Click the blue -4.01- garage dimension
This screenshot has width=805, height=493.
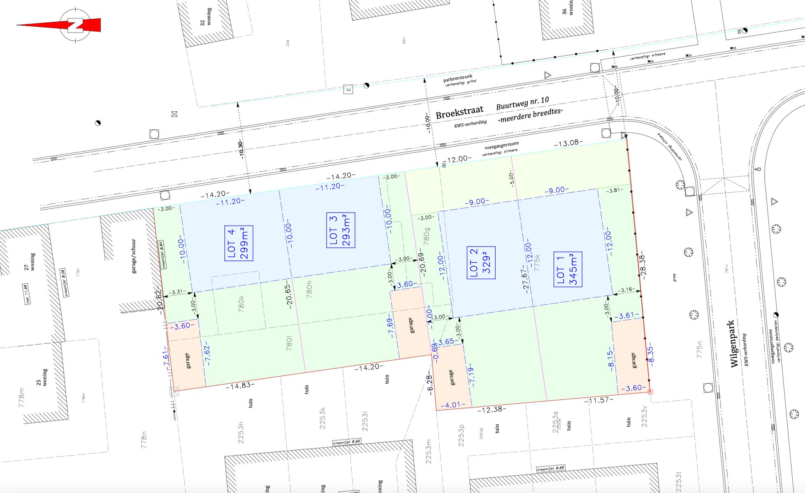(x=453, y=405)
